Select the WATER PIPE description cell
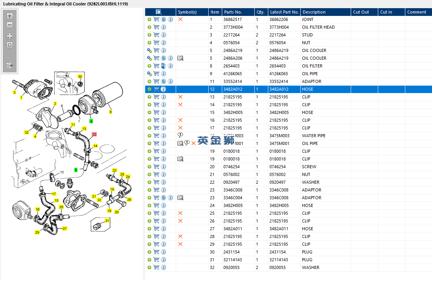432x281 pixels. pyautogui.click(x=314, y=136)
